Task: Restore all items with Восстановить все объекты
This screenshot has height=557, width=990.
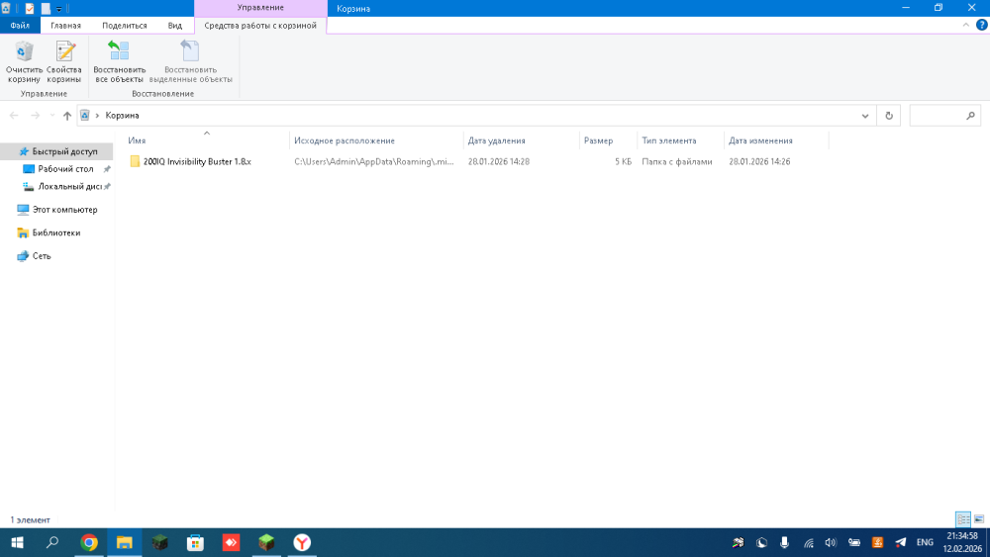Action: pos(120,61)
